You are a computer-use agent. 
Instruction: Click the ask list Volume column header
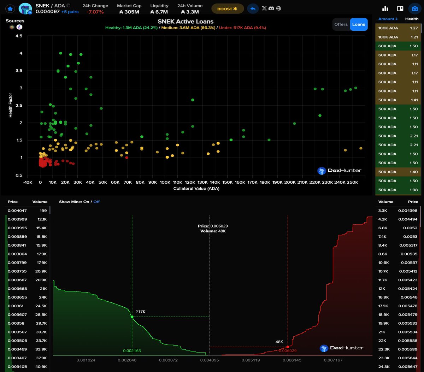pos(386,202)
